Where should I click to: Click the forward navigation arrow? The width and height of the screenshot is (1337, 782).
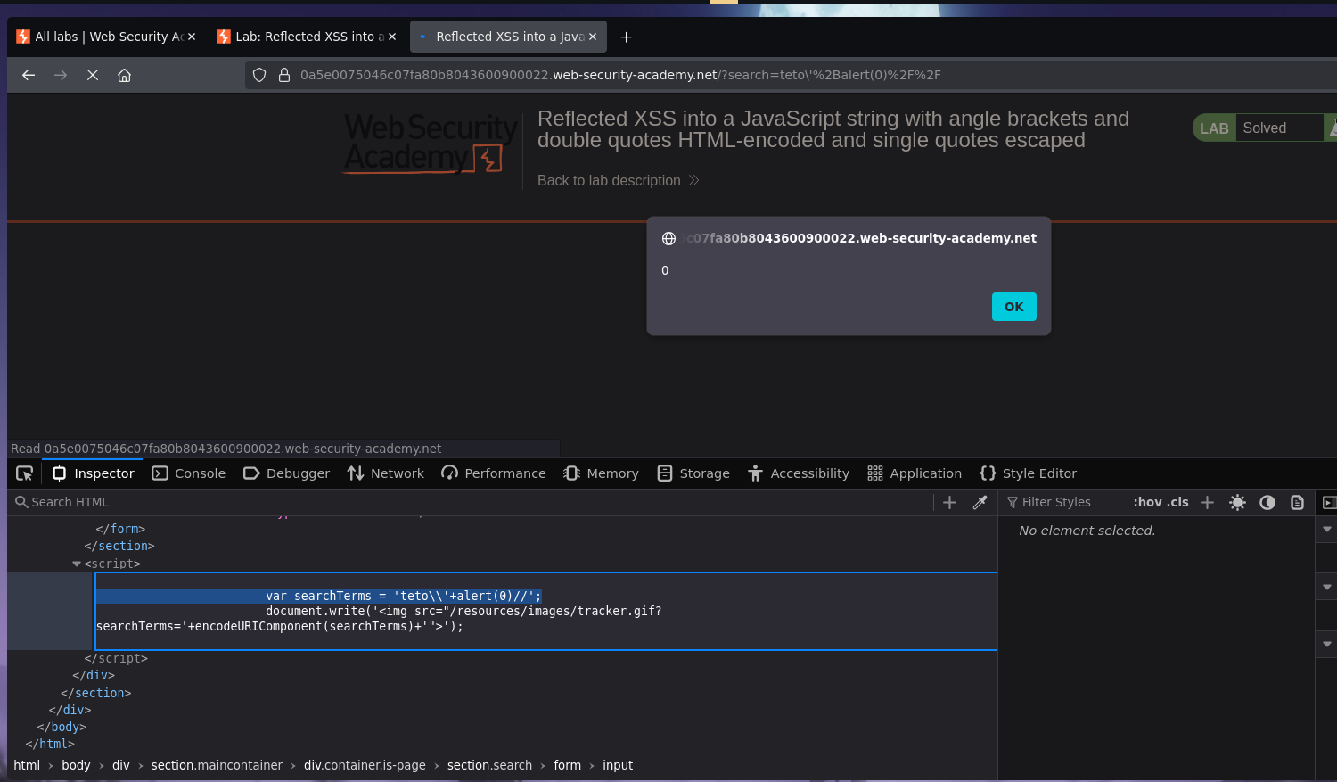(61, 75)
